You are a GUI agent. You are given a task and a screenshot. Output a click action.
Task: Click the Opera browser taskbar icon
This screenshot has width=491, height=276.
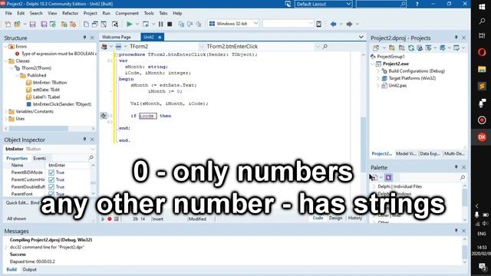point(482,52)
